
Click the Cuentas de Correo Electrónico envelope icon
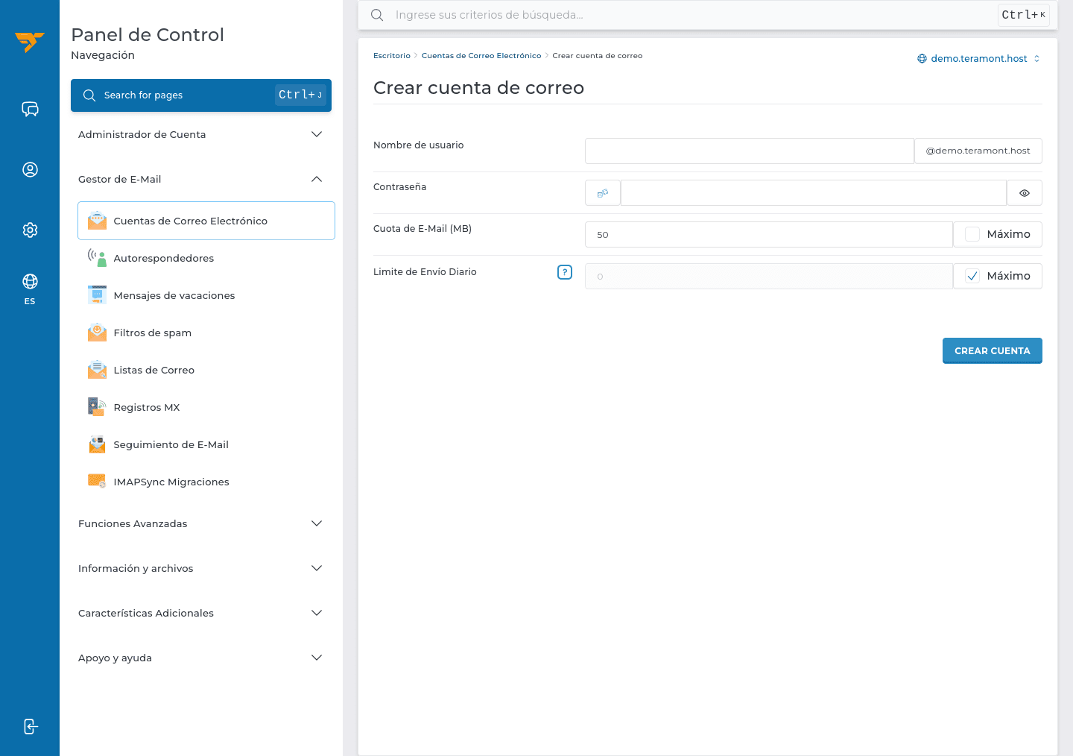click(x=97, y=221)
